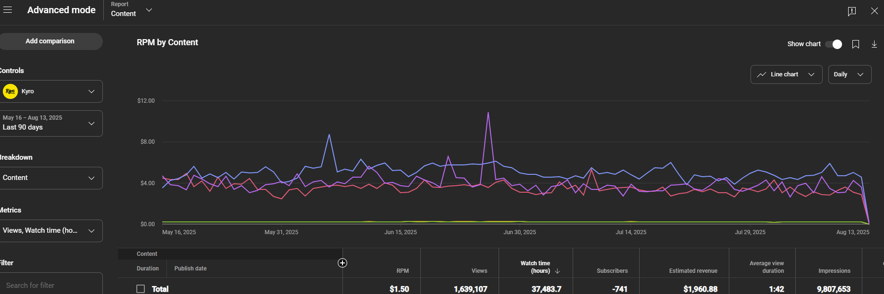Click the bookmark save report icon

(855, 44)
